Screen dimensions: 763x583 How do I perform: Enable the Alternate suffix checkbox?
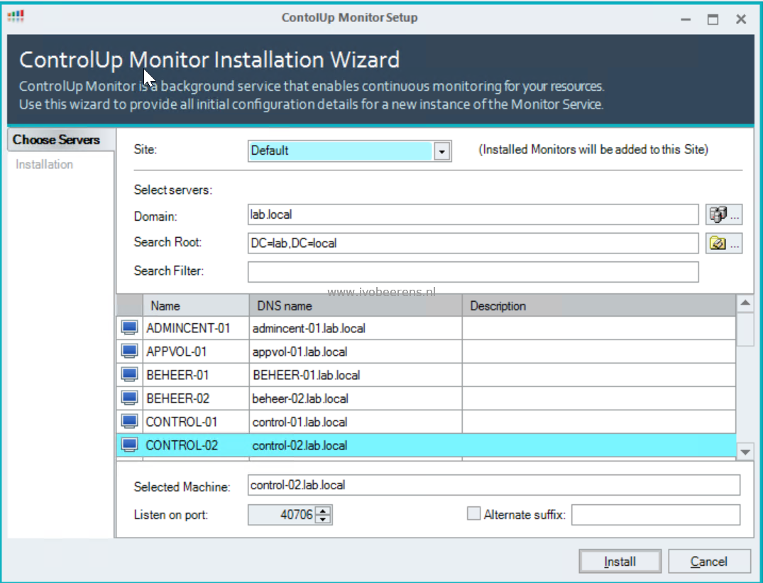(x=473, y=514)
